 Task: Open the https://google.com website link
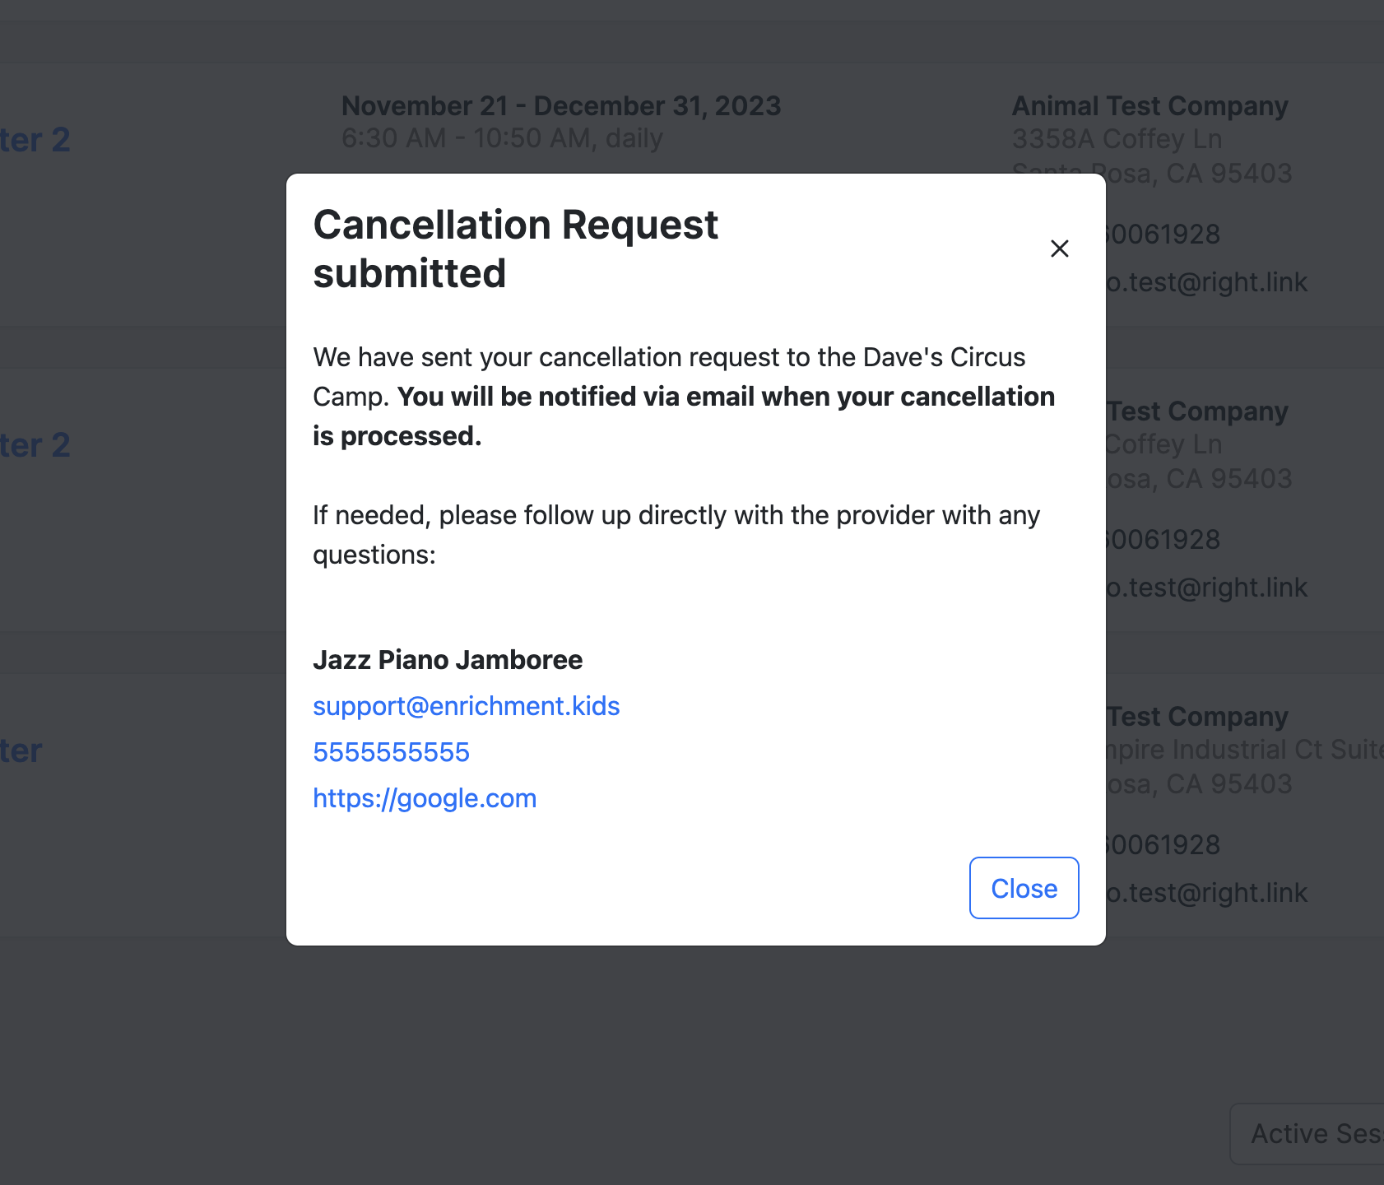pos(425,798)
